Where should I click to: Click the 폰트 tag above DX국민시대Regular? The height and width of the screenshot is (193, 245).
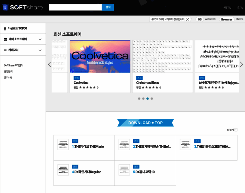point(75,167)
